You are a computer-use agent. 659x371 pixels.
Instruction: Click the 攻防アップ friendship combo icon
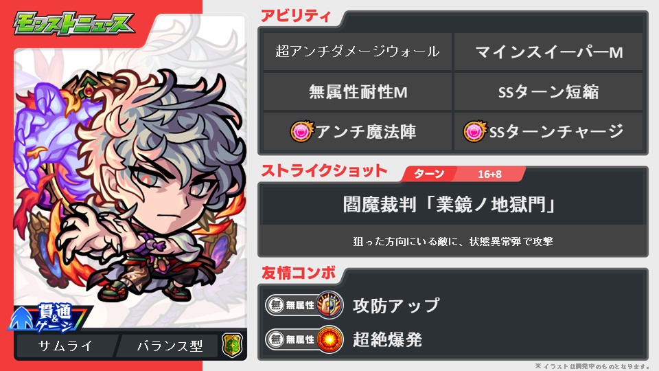[x=330, y=304]
